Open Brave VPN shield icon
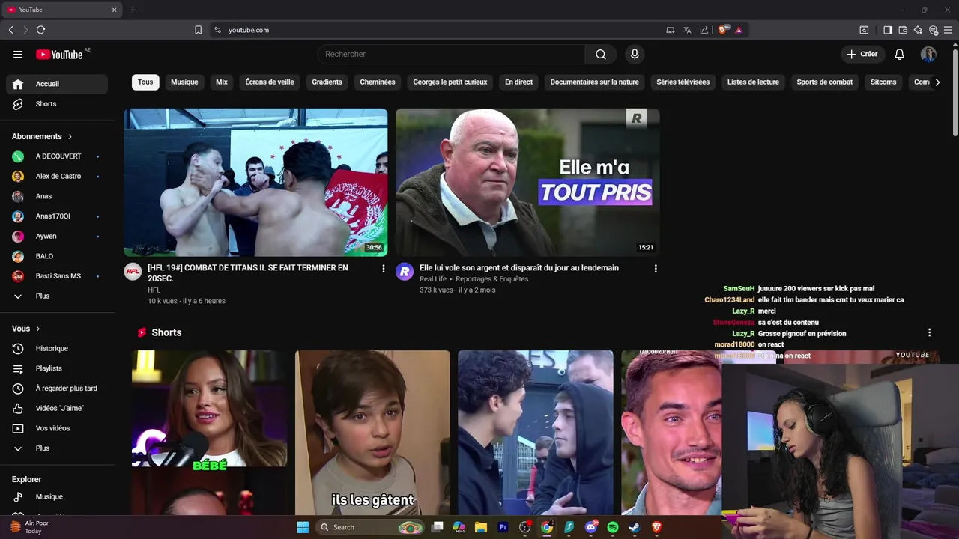Viewport: 959px width, 539px height. click(934, 30)
